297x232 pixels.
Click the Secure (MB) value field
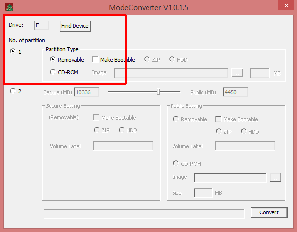click(x=86, y=92)
